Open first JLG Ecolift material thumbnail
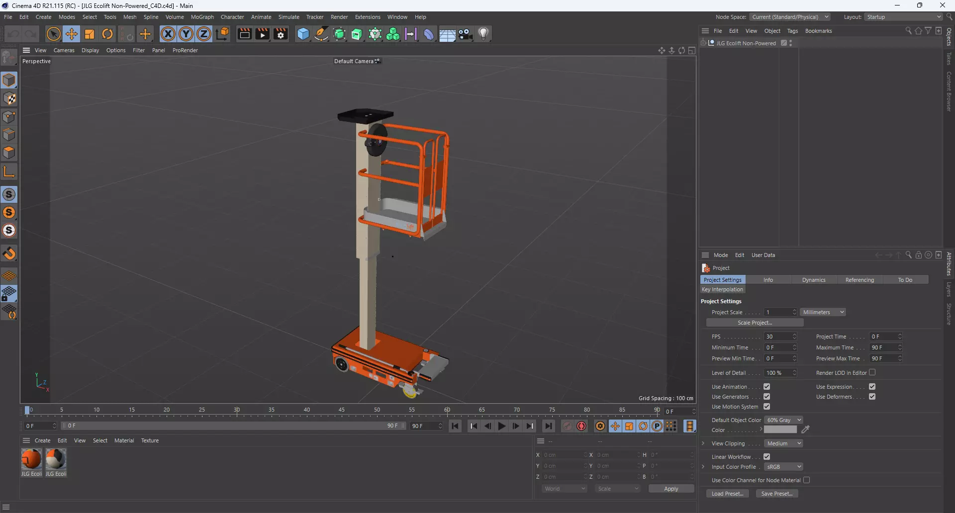The height and width of the screenshot is (513, 955). point(31,459)
